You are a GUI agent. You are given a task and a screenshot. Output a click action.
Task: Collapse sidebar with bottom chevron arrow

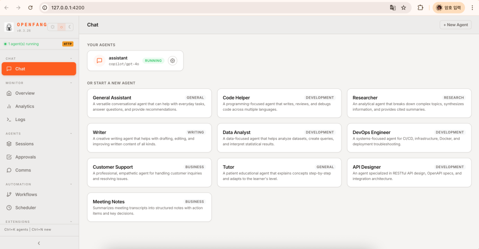point(39,243)
